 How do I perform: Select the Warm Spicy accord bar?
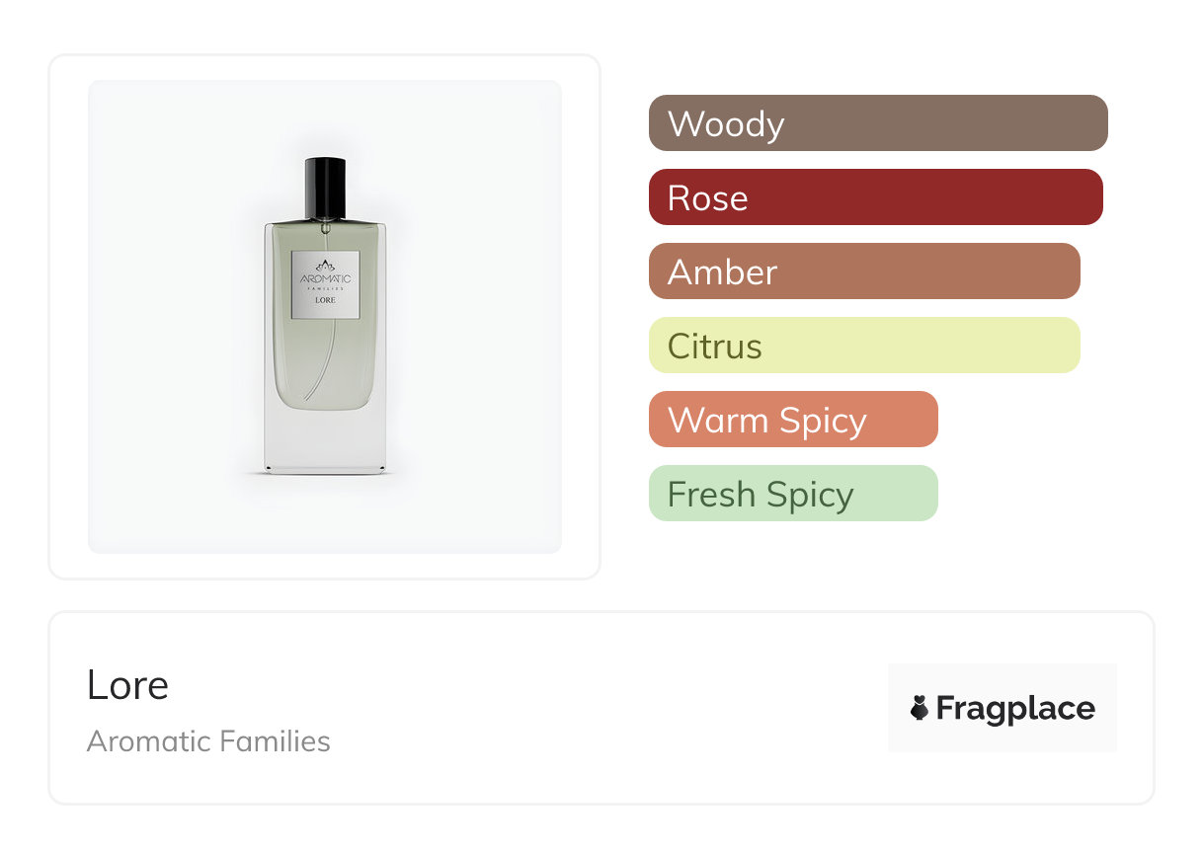click(x=792, y=420)
